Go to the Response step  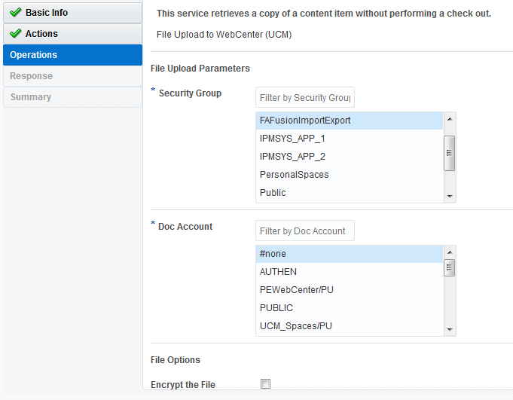(72, 76)
